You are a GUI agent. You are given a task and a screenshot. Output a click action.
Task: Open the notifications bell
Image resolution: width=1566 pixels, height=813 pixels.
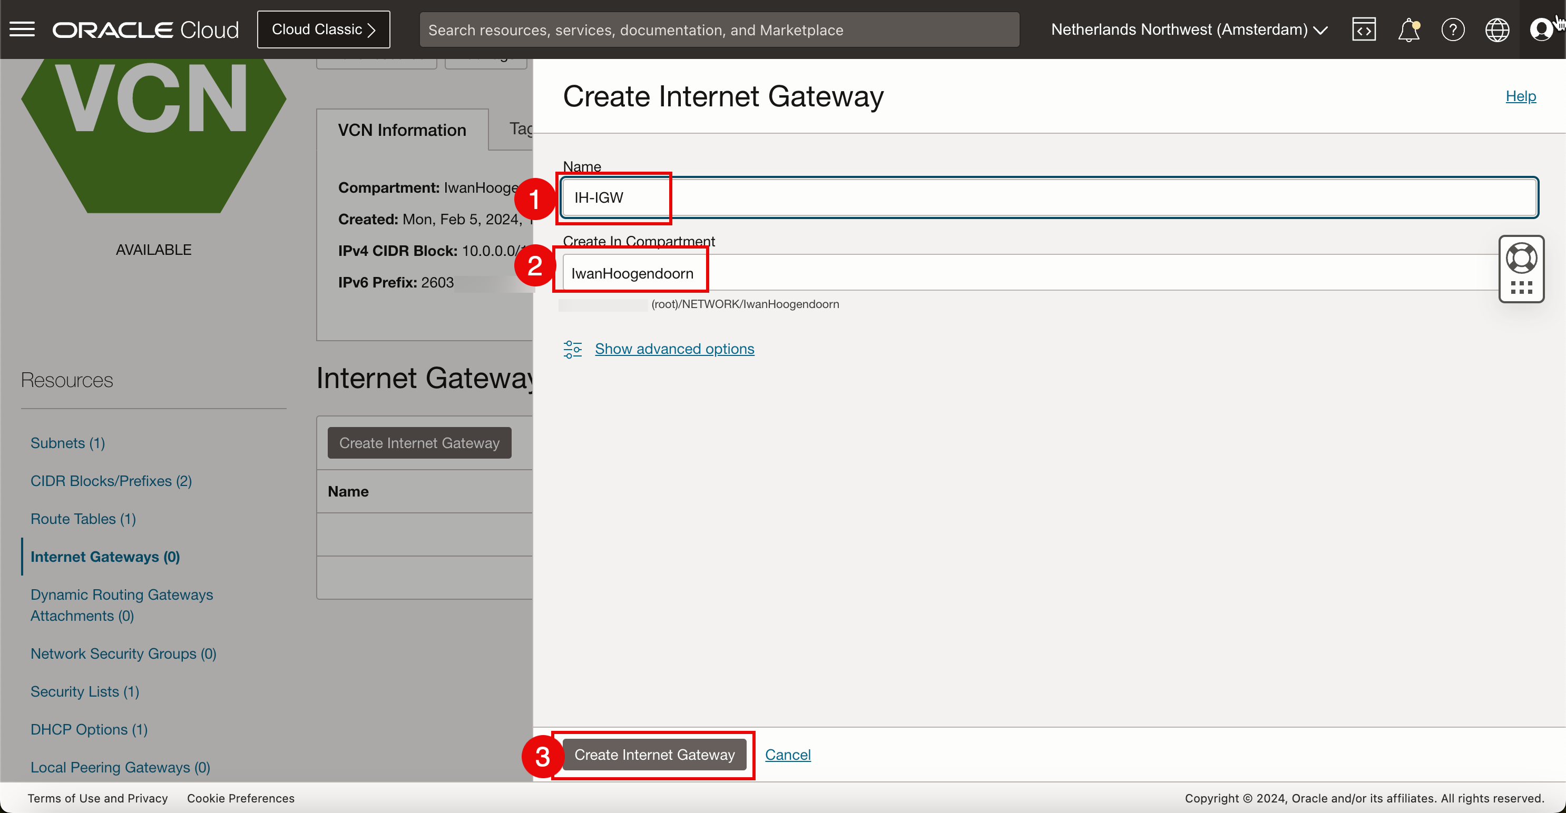click(x=1408, y=29)
